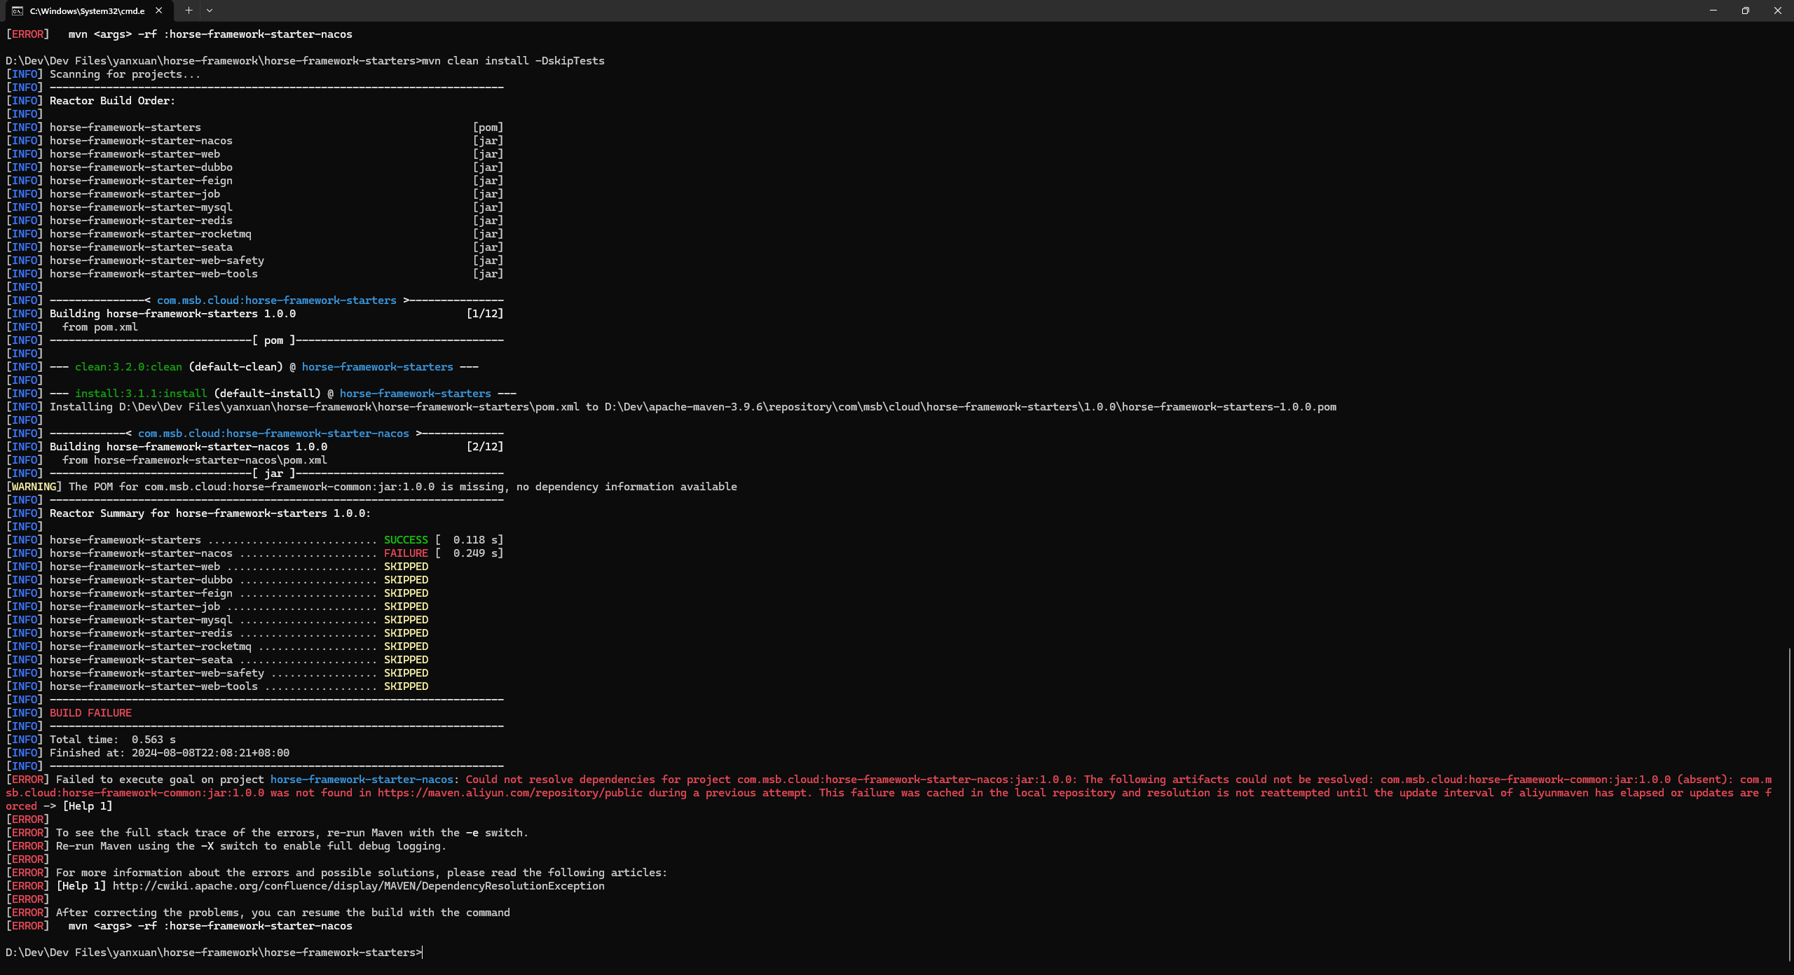Image resolution: width=1794 pixels, height=975 pixels.
Task: Click horse-framework-starter-mysql in the build order list
Action: pyautogui.click(x=141, y=207)
